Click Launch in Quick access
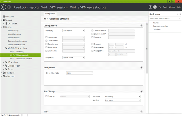Screen dimensions: 182x117 tap(156, 23)
